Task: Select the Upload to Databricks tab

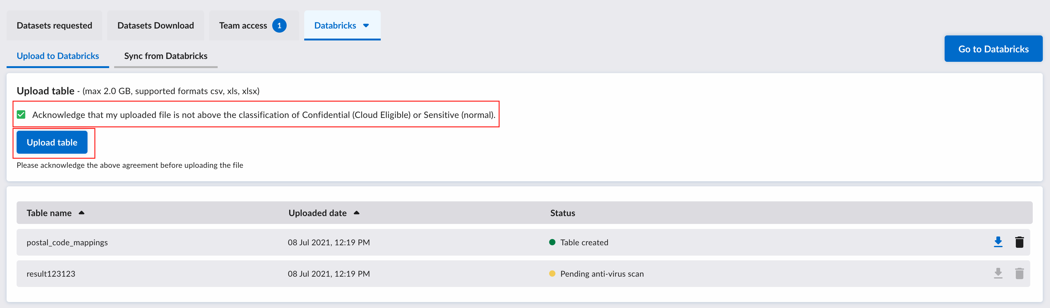Action: 58,56
